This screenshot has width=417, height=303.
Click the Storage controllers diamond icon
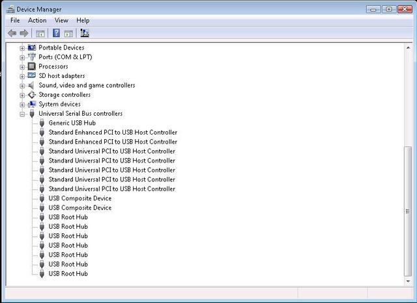pos(32,95)
